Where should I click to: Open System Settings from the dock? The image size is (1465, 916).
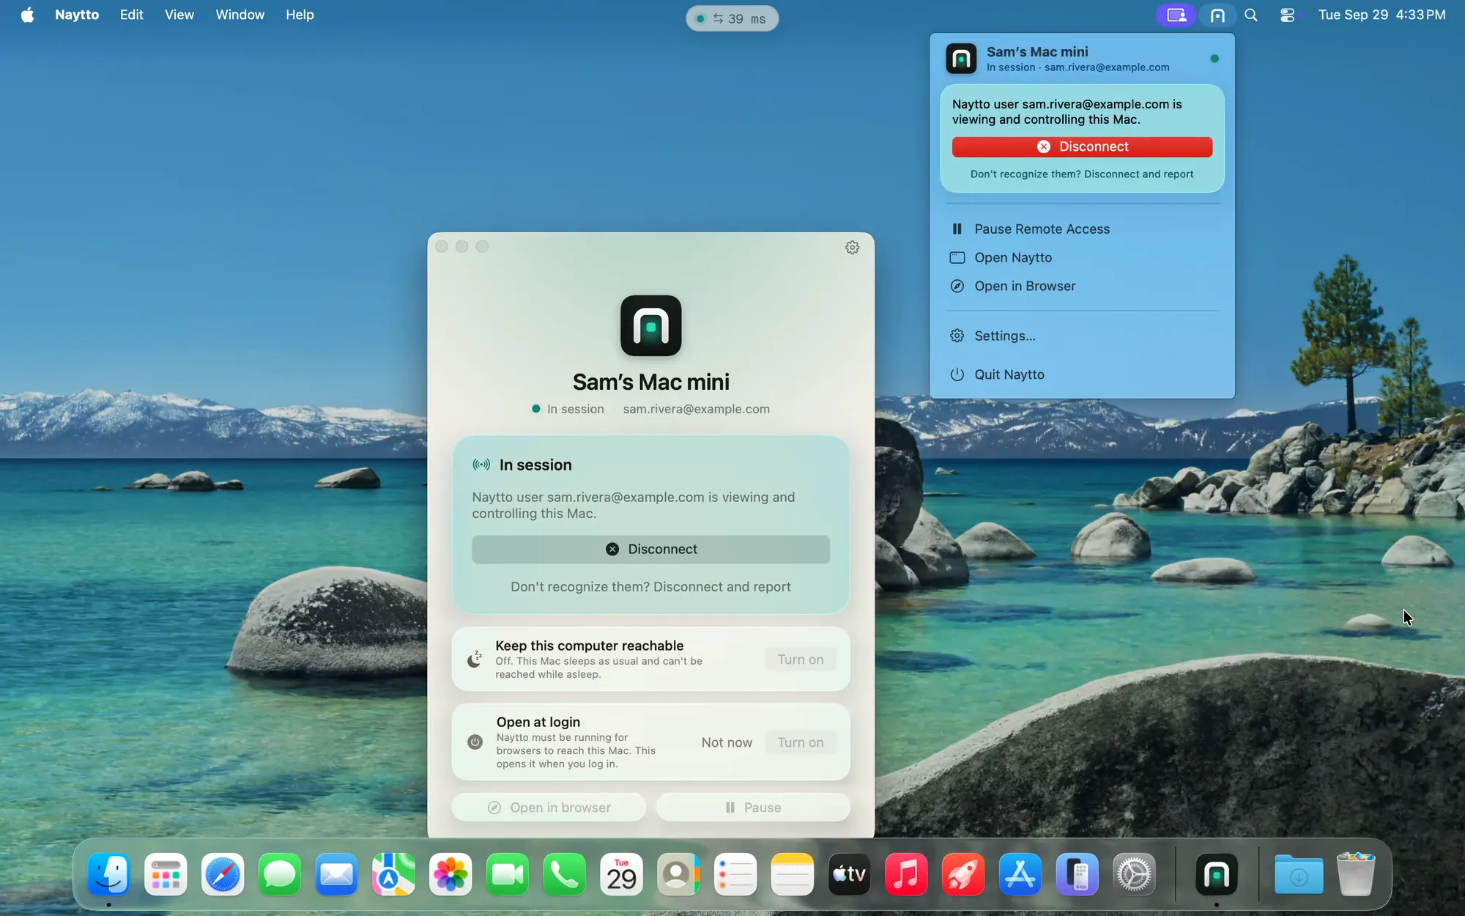[x=1134, y=874]
